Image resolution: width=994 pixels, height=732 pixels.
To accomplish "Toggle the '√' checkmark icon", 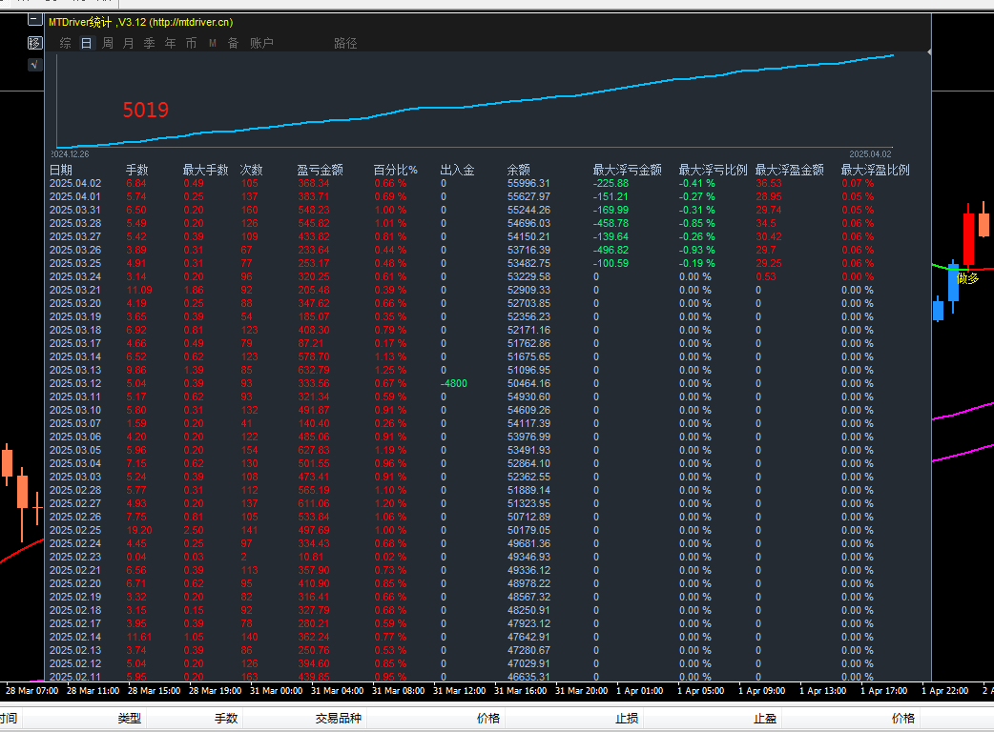I will coord(35,65).
